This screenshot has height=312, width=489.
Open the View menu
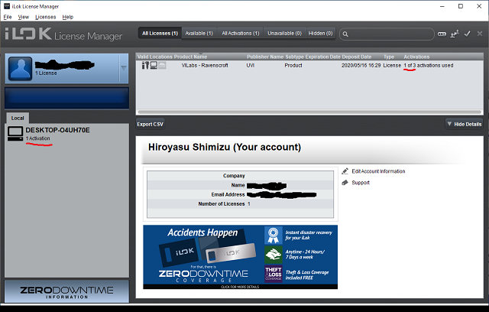point(24,17)
